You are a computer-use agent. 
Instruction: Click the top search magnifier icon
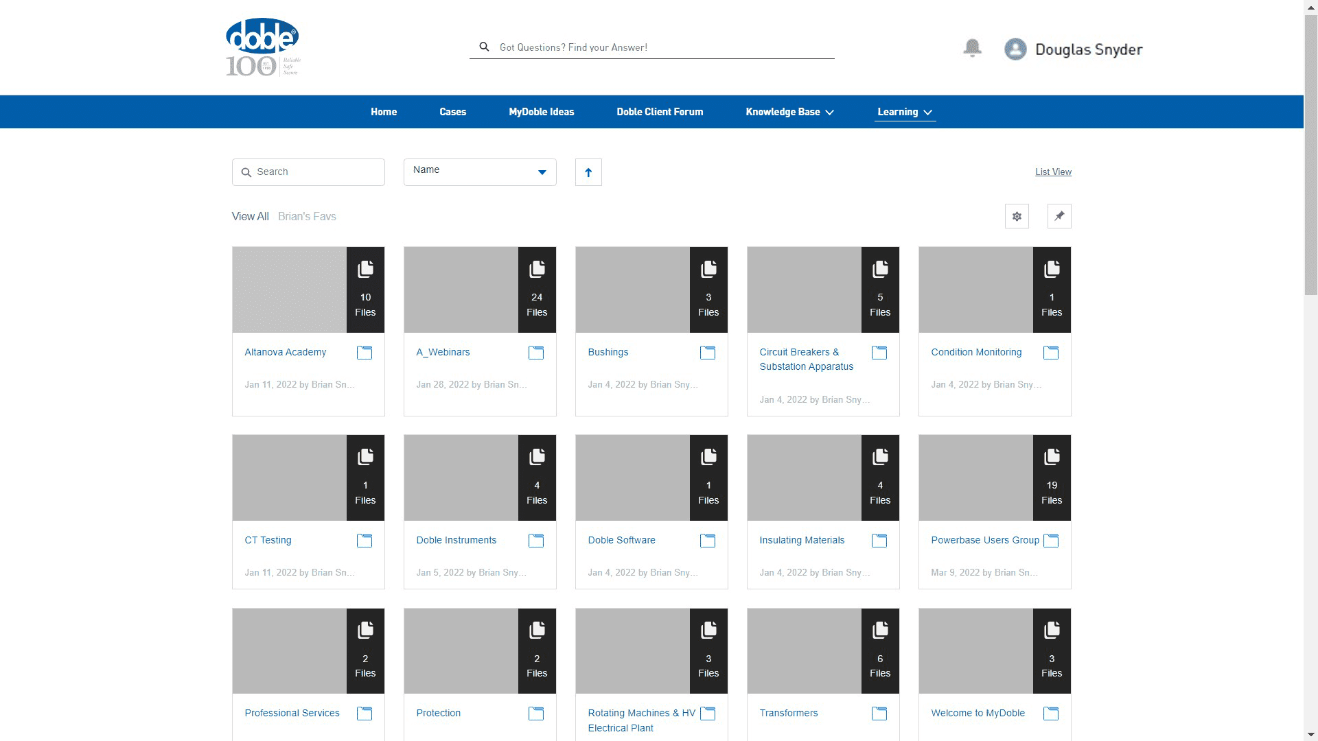(484, 47)
